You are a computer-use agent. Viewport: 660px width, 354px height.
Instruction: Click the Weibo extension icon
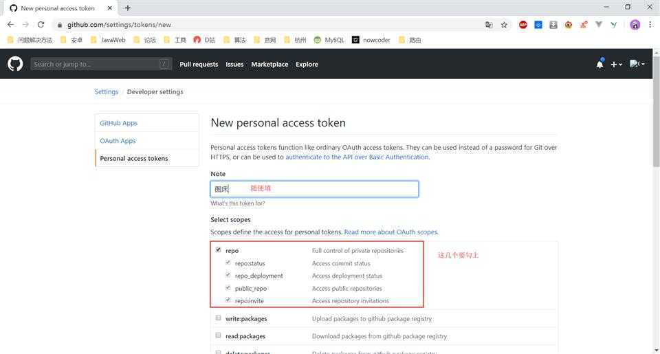click(x=569, y=25)
